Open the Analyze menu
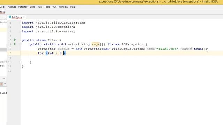Image resolution: width=223 pixels, height=125 pixels. tap(12, 7)
